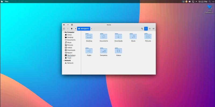Switch to compact view
The height and width of the screenshot is (107, 215).
[153, 29]
